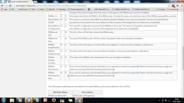This screenshot has height=103, width=184.
Task: Follow the permissions link in MIDlet-Permissions-Opt row
Action: pyautogui.click(x=108, y=76)
